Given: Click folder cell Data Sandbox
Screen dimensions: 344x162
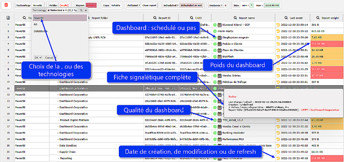Looking at the screenshot, I should (67, 146).
